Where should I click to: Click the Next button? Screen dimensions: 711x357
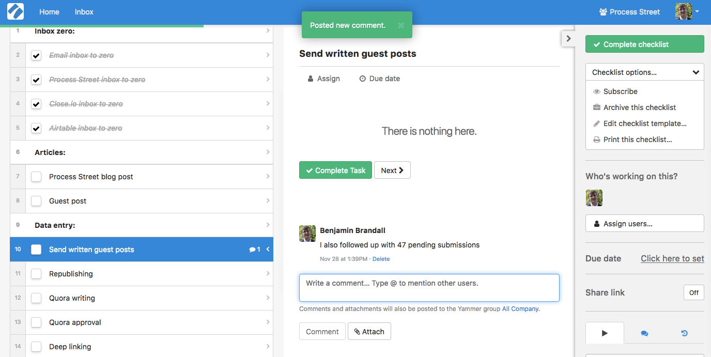pyautogui.click(x=392, y=170)
